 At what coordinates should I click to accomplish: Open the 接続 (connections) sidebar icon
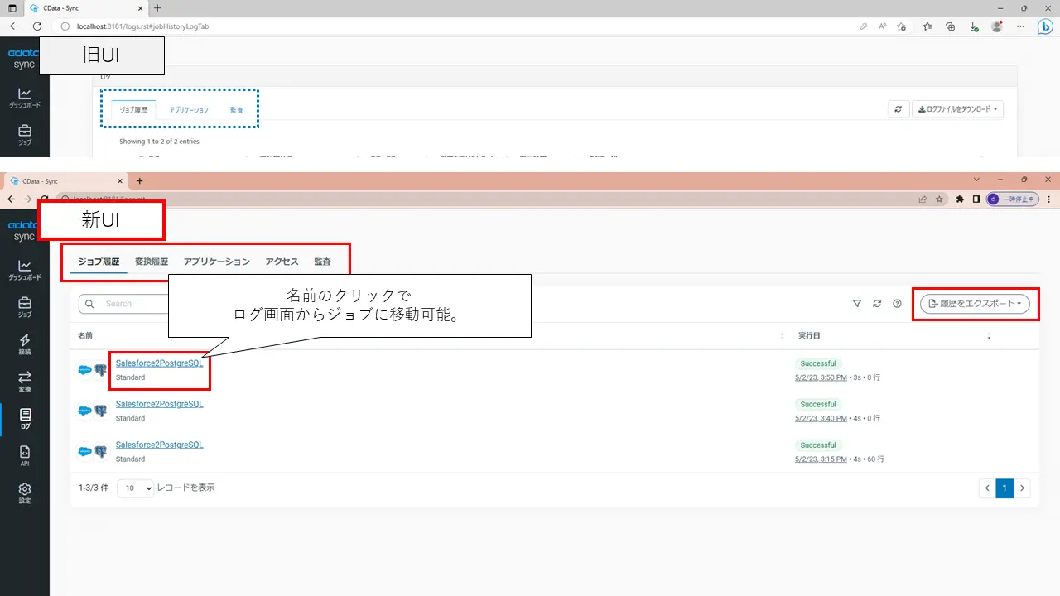point(25,344)
